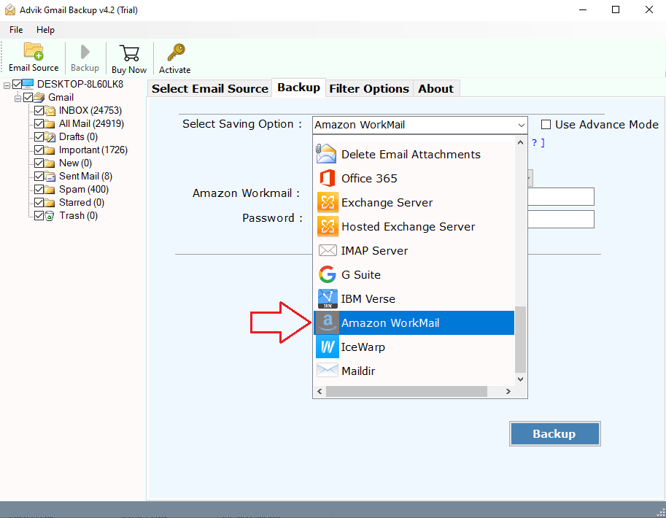Toggle the Important (1726) checkbox

(39, 150)
